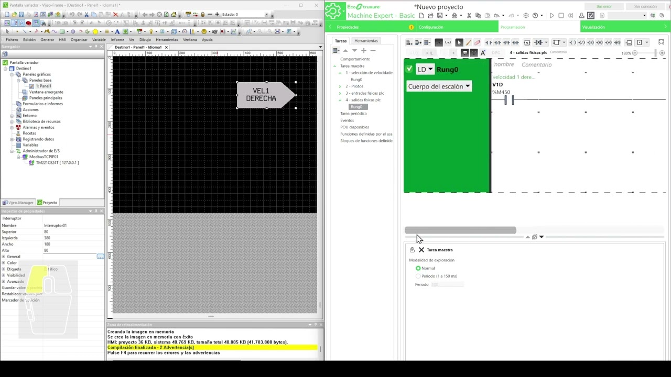The height and width of the screenshot is (377, 671).
Task: Click the %M450 contact in rung
Action: 509,99
